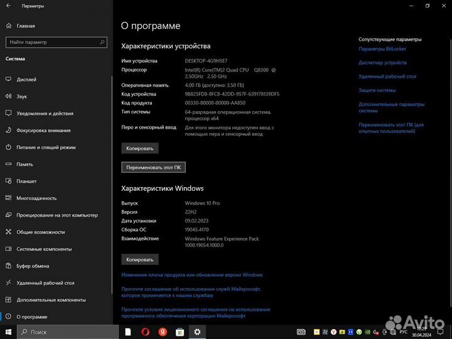The image size is (452, 339).
Task: Open Диспетчер устройств link
Action: tap(382, 63)
